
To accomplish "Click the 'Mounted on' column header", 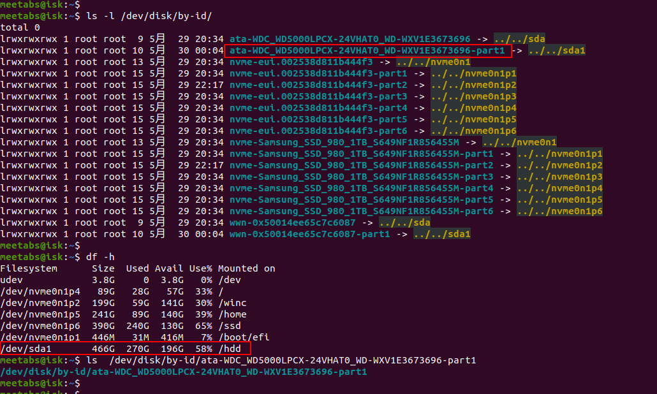I will (246, 268).
